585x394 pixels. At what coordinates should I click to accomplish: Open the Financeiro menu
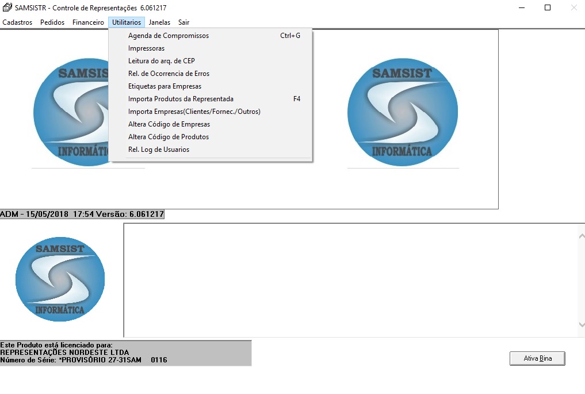pos(88,22)
